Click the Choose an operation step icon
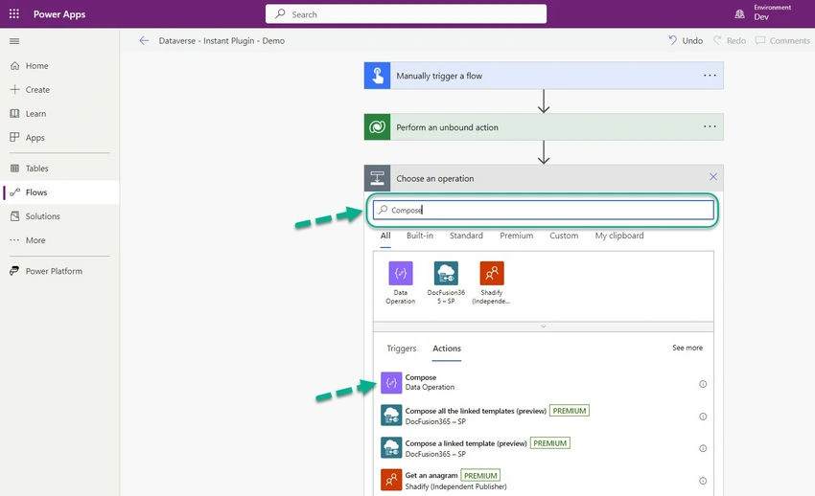815x496 pixels. point(378,178)
